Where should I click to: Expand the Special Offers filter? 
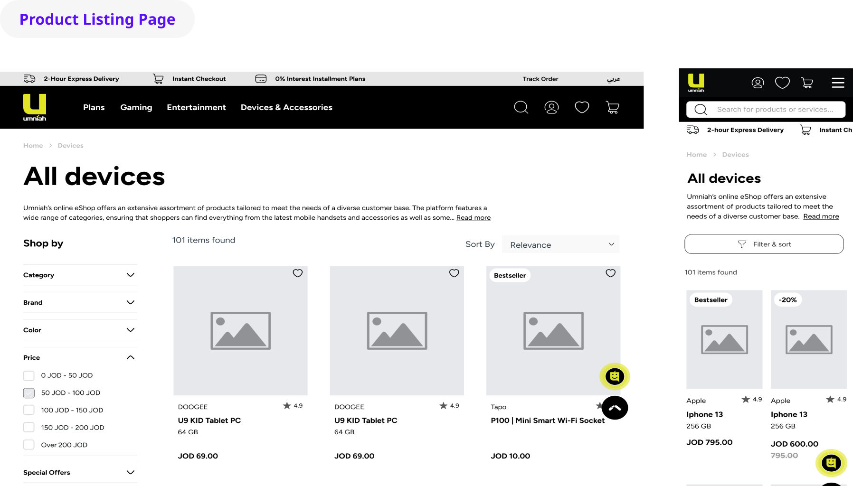[x=80, y=472]
